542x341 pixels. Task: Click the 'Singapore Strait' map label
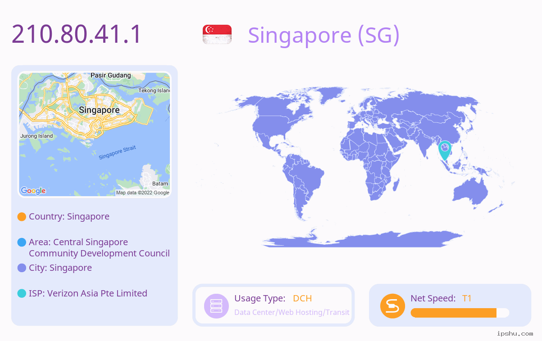point(118,153)
